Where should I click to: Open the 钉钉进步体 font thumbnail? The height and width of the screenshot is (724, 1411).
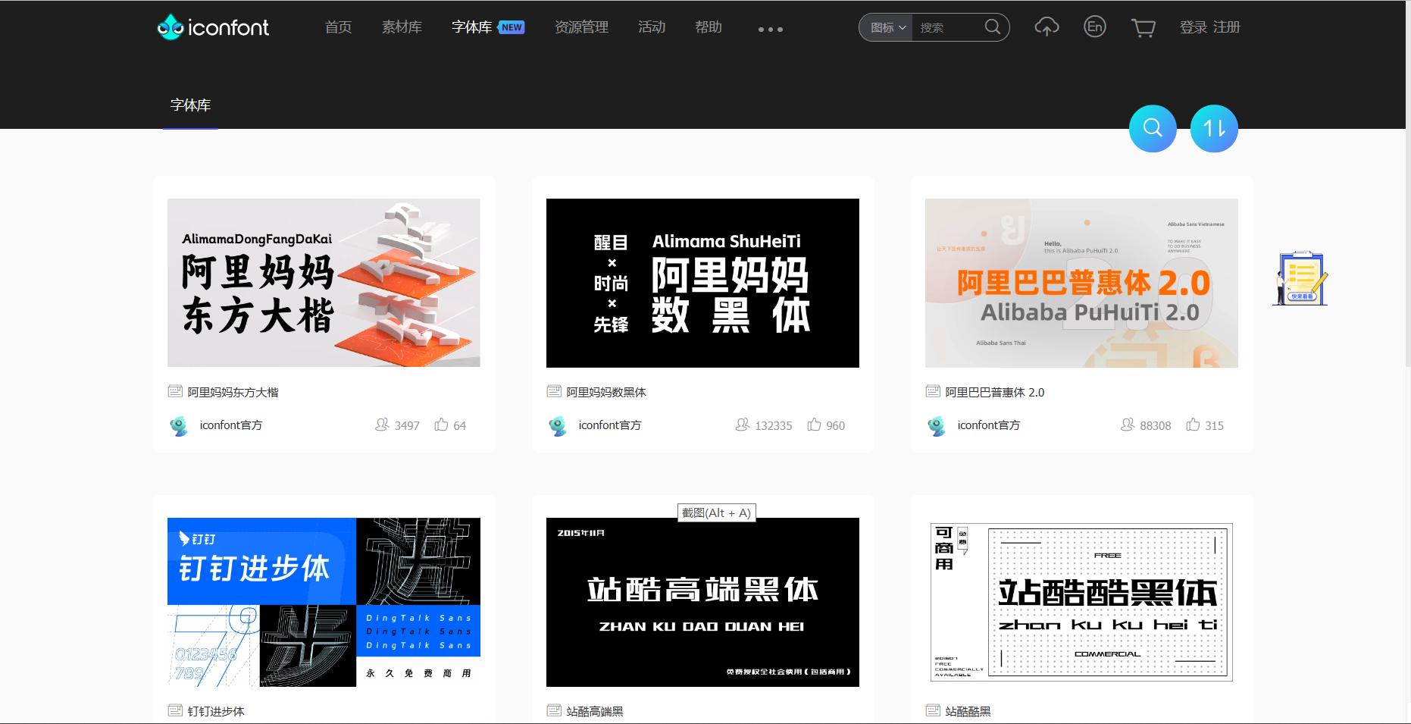pos(324,602)
